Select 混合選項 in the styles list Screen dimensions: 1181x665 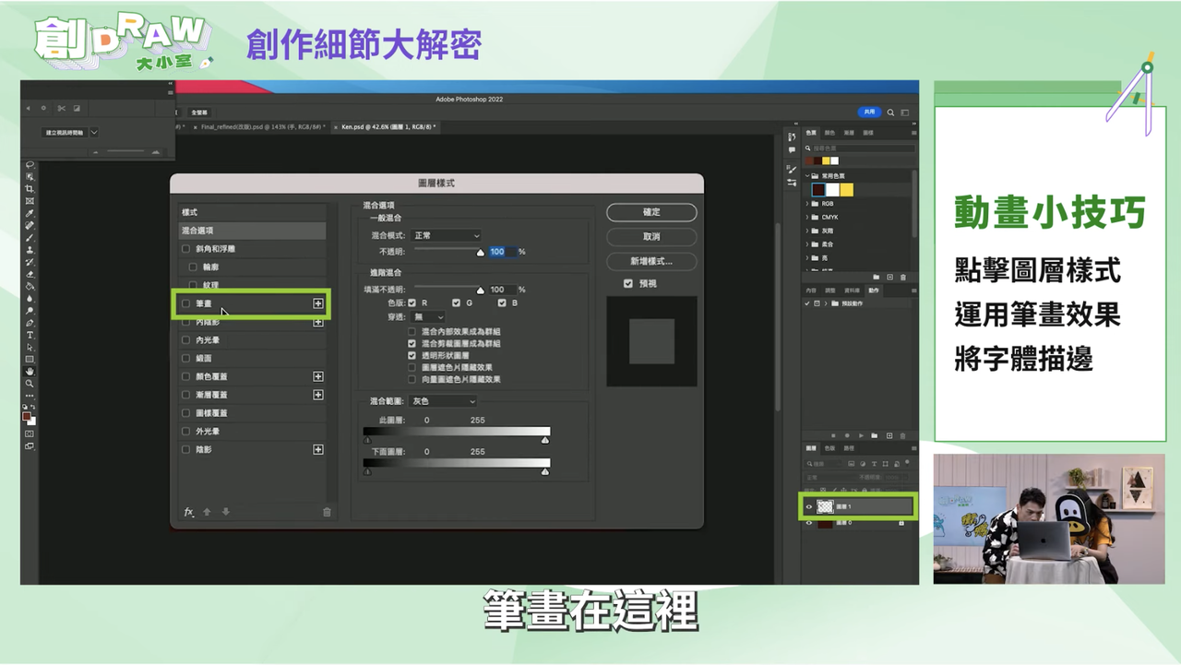point(252,231)
